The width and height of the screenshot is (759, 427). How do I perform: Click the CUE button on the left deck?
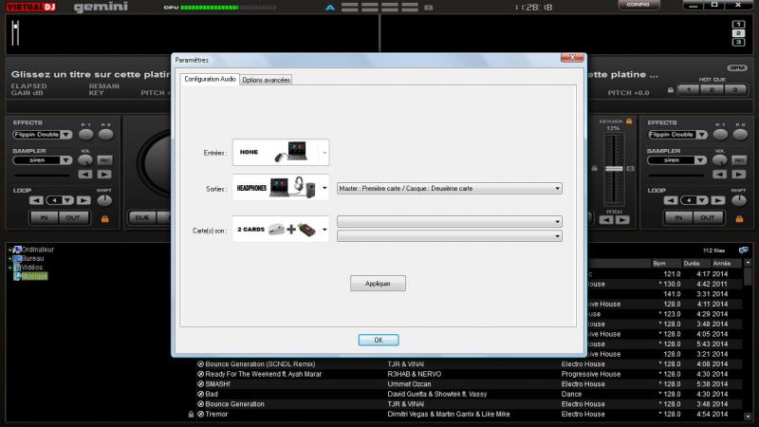[x=142, y=218]
